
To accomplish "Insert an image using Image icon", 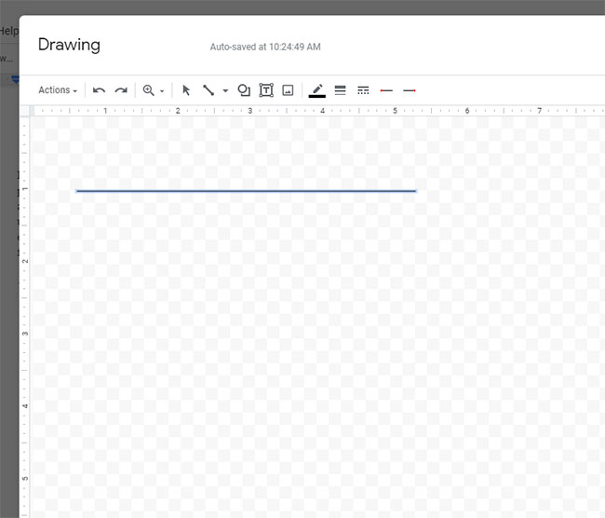I will [289, 90].
